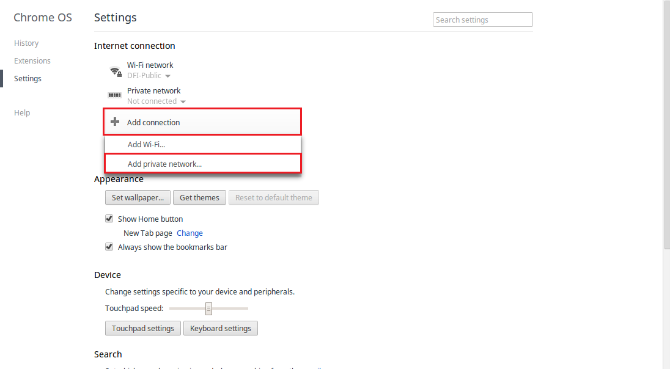The width and height of the screenshot is (670, 369).
Task: Click the Search settings input field
Action: point(482,20)
